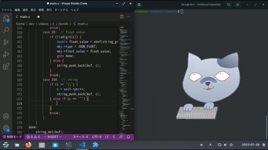Open the Explorer view in activity bar
The height and width of the screenshot is (150, 268).
click(6, 18)
